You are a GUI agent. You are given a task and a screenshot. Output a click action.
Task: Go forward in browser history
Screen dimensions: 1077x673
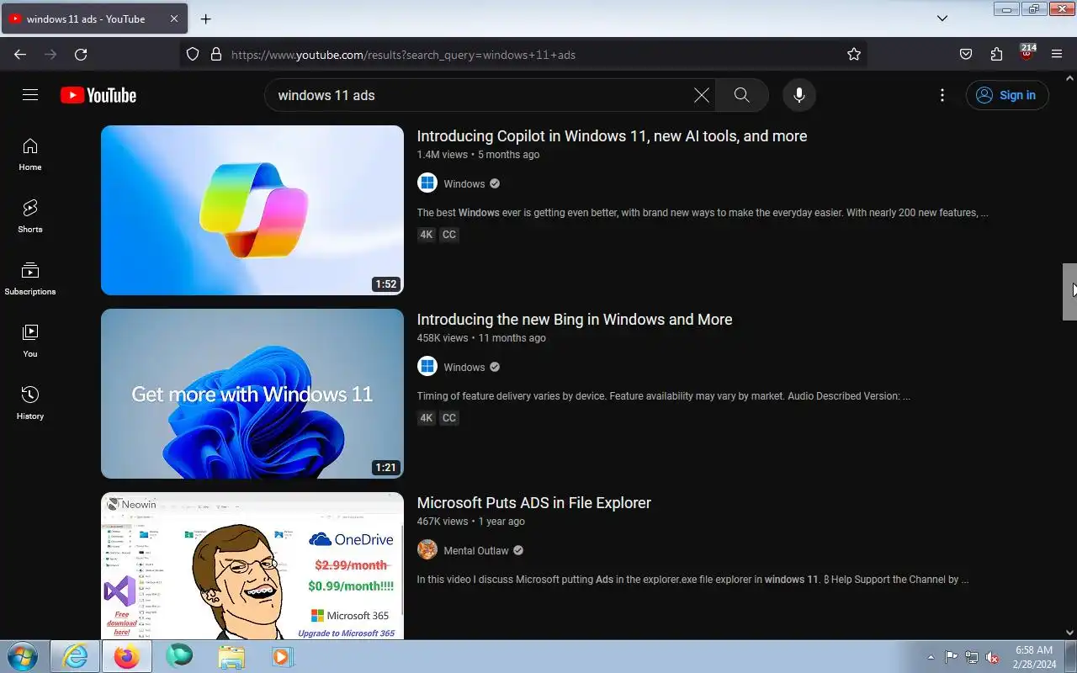(50, 55)
